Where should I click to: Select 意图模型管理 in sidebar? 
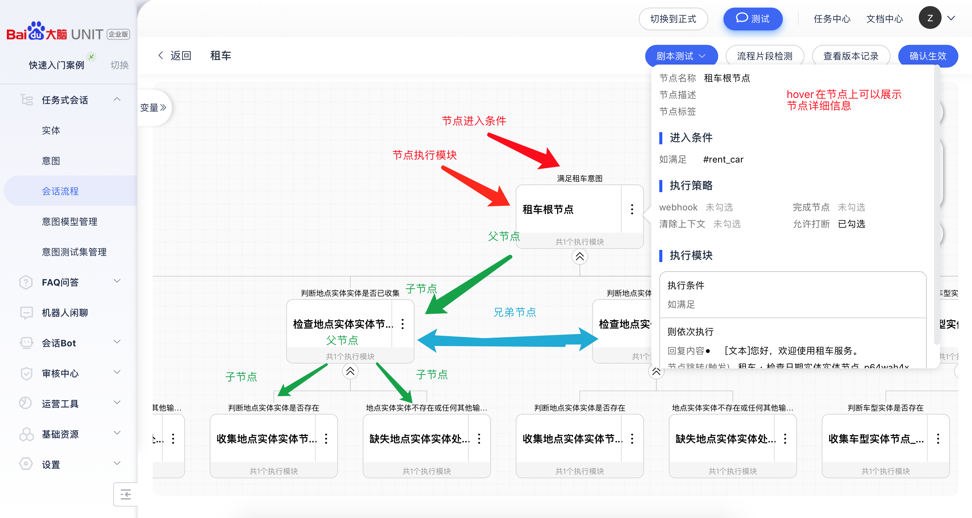70,221
